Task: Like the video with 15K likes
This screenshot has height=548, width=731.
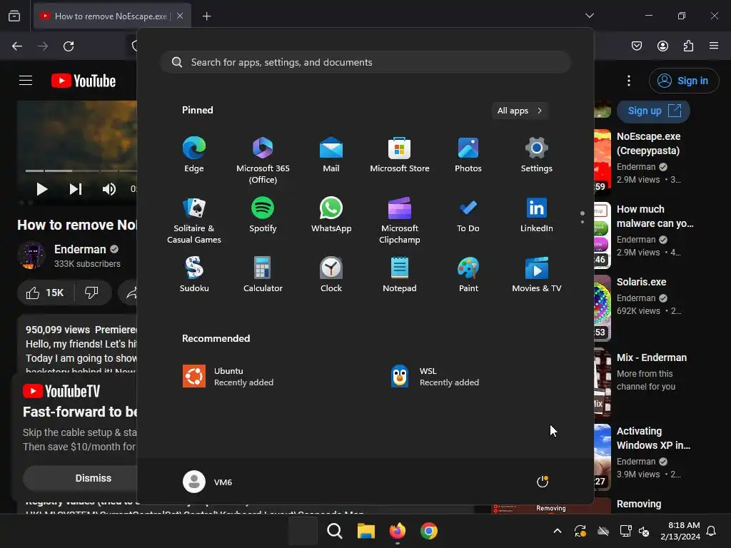Action: [45, 293]
